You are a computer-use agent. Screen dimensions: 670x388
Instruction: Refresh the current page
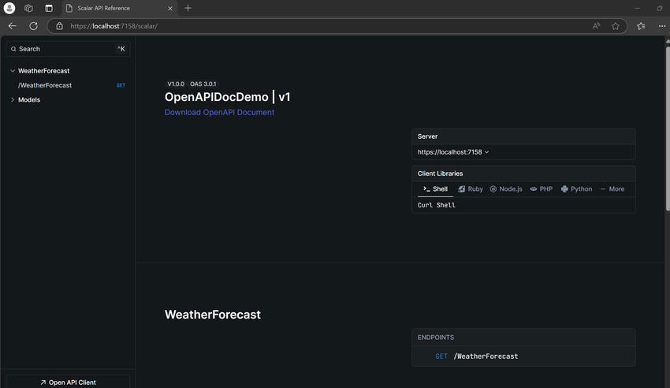[33, 26]
